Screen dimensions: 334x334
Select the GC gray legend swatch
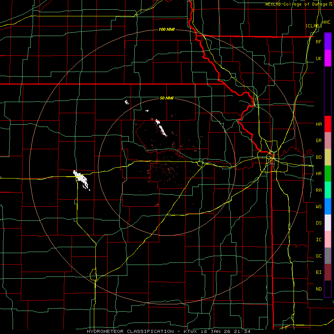[328, 256]
